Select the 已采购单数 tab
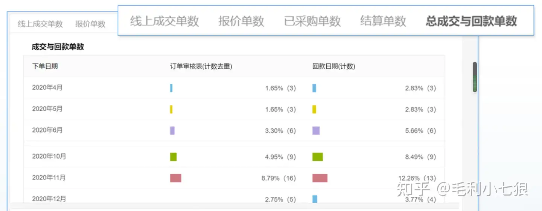Image resolution: width=542 pixels, height=211 pixels. [x=312, y=21]
